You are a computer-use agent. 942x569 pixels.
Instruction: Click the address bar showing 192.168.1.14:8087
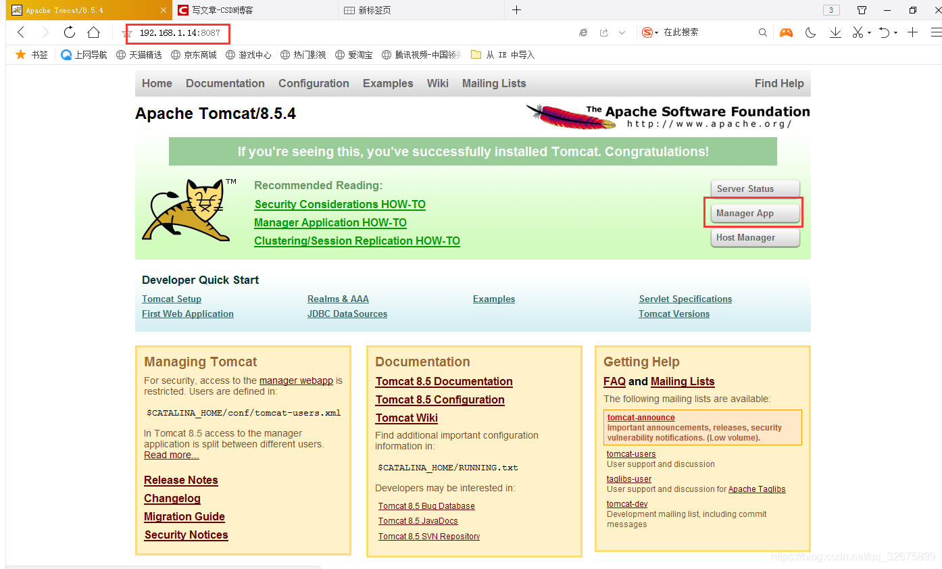(180, 33)
